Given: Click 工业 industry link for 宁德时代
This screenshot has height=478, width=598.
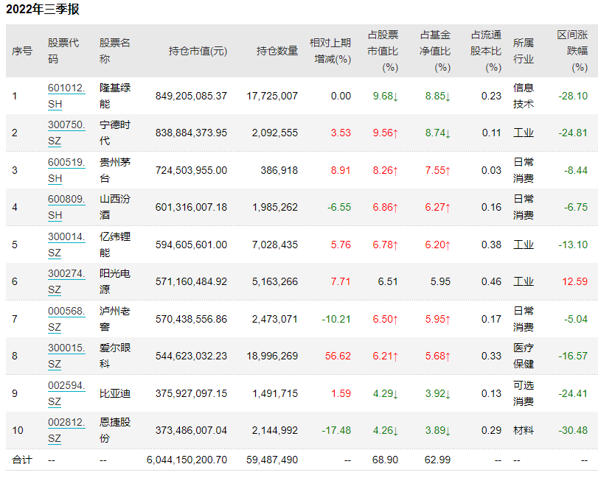Looking at the screenshot, I should [x=523, y=133].
